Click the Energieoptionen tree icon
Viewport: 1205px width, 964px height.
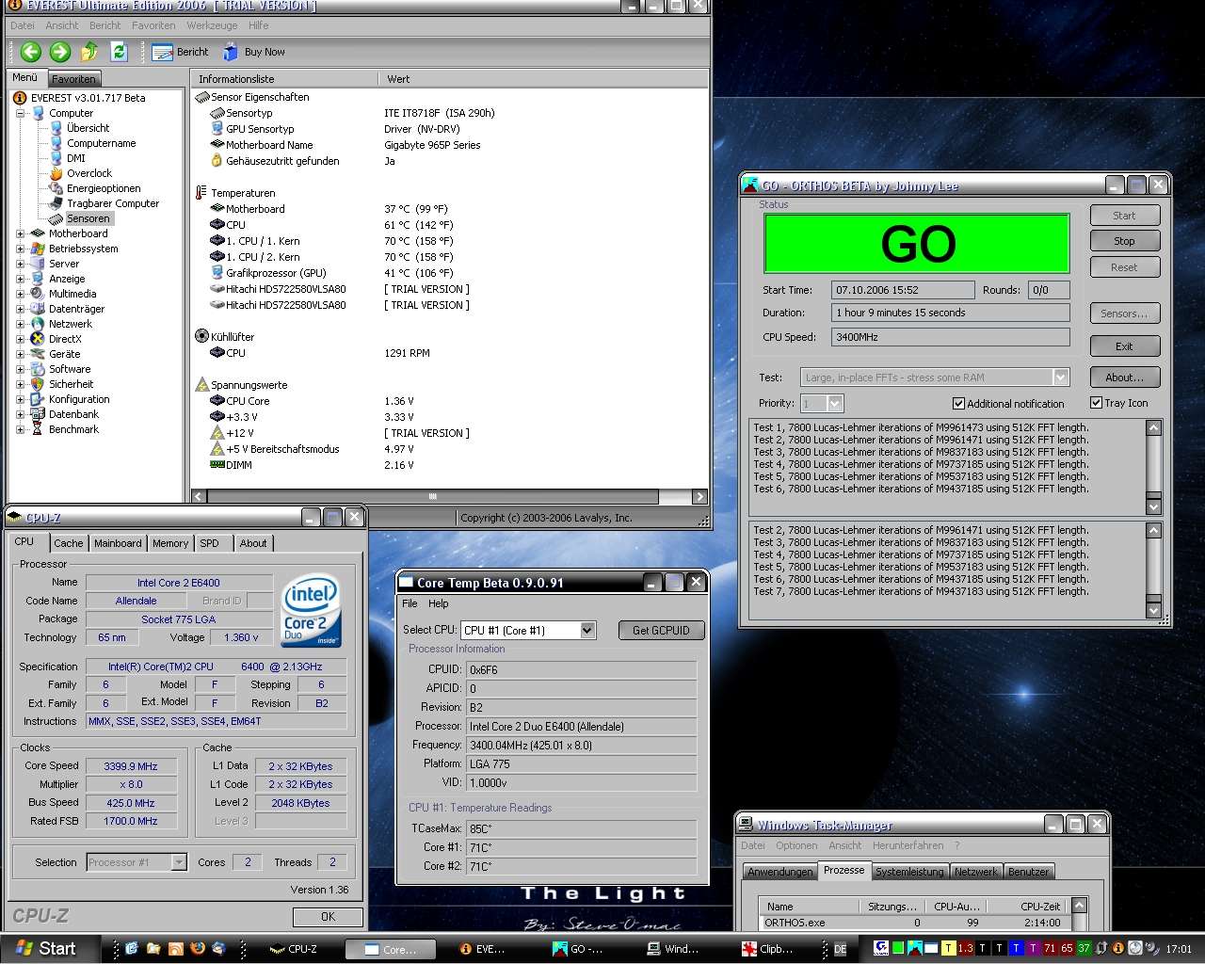click(56, 188)
